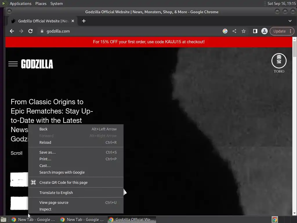Open the Places menu
The width and height of the screenshot is (297, 223).
click(41, 3)
